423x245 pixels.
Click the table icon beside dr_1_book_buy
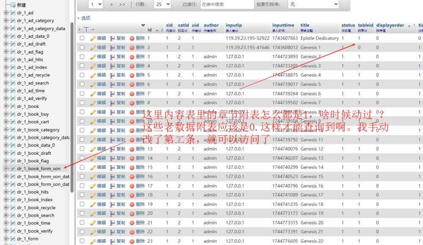click(x=13, y=114)
